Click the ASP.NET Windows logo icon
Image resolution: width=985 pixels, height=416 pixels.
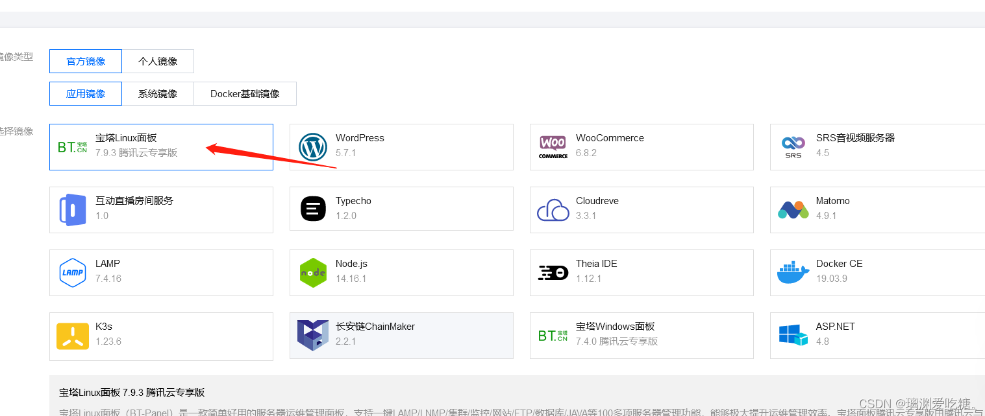point(793,335)
